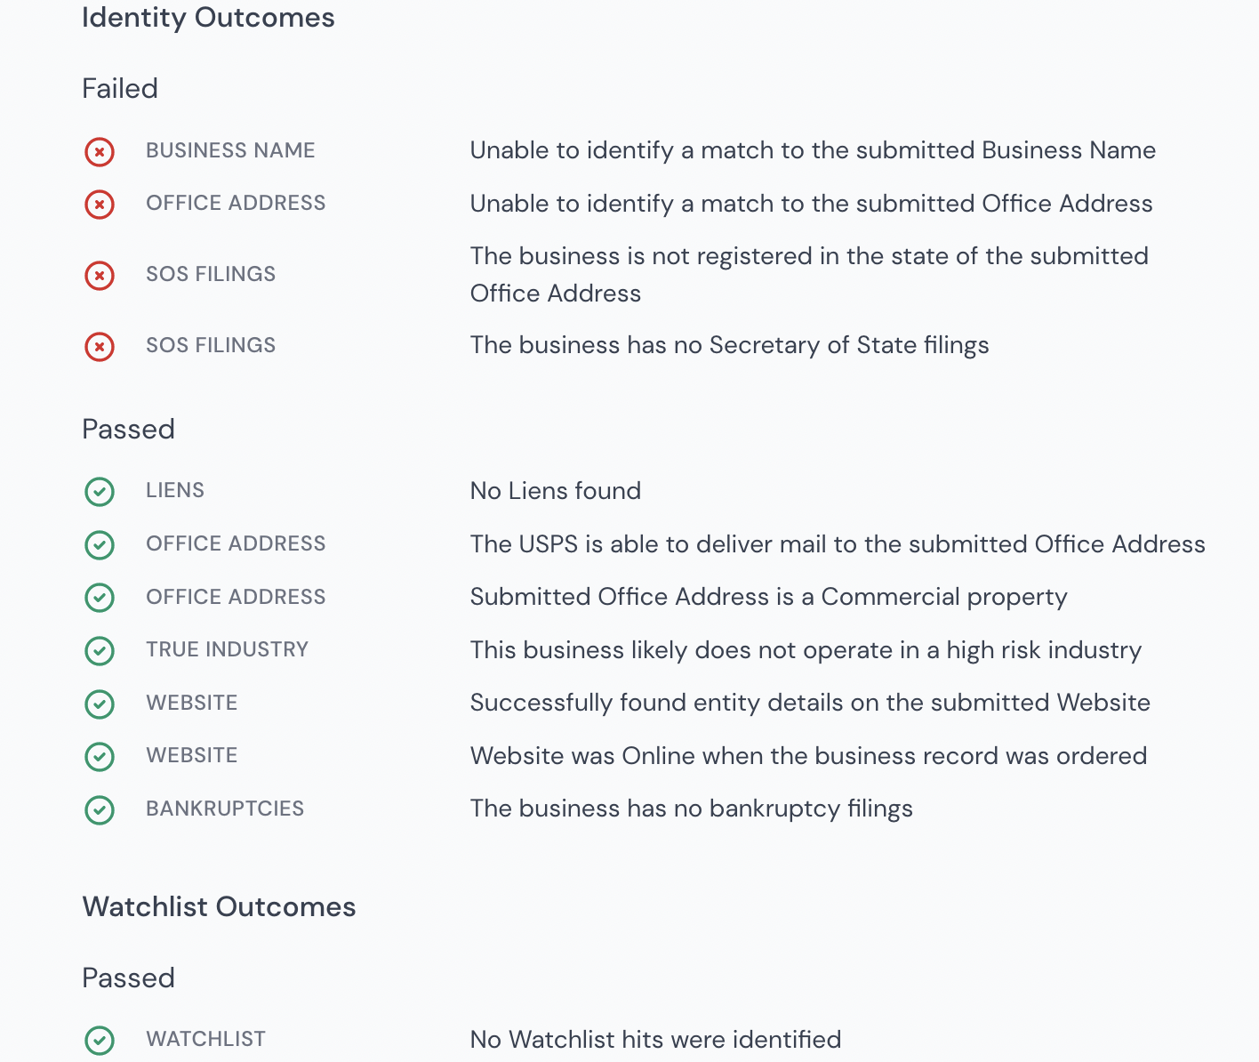Click 'No Liens found' description text
1259x1062 pixels.
click(556, 491)
